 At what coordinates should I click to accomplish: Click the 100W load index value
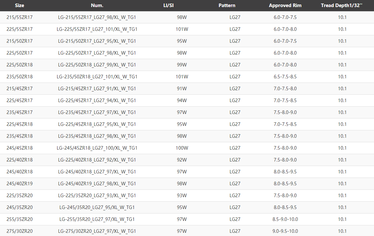182,148
